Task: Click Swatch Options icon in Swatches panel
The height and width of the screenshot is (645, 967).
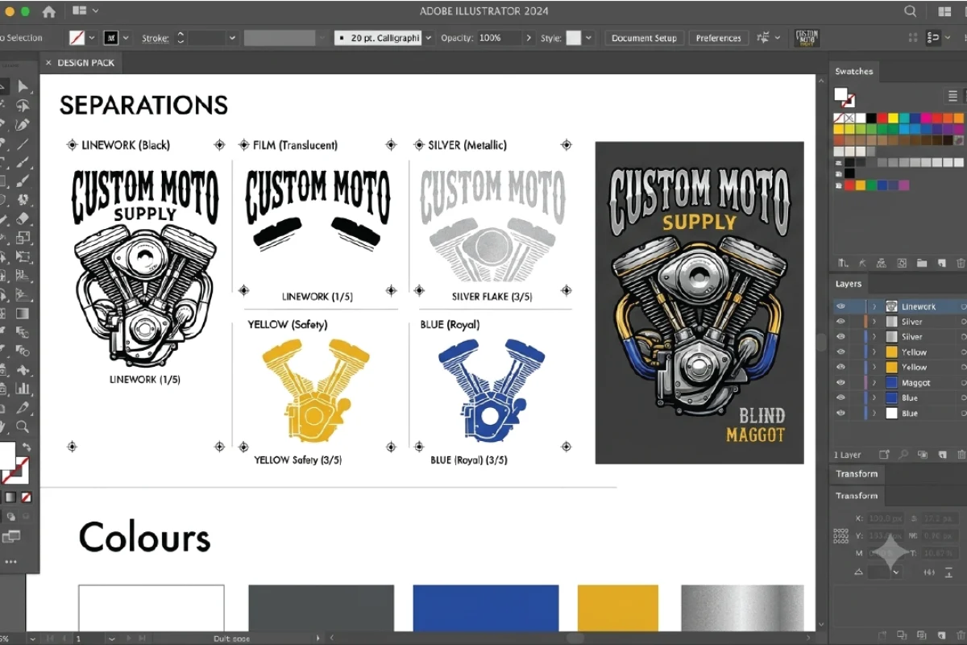Action: (902, 263)
